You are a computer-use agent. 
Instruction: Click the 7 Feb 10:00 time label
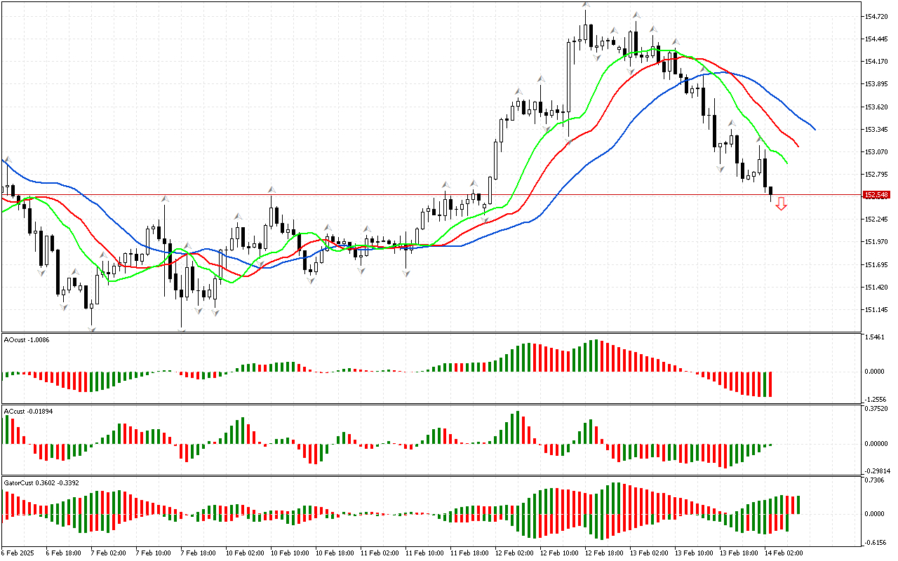point(154,553)
